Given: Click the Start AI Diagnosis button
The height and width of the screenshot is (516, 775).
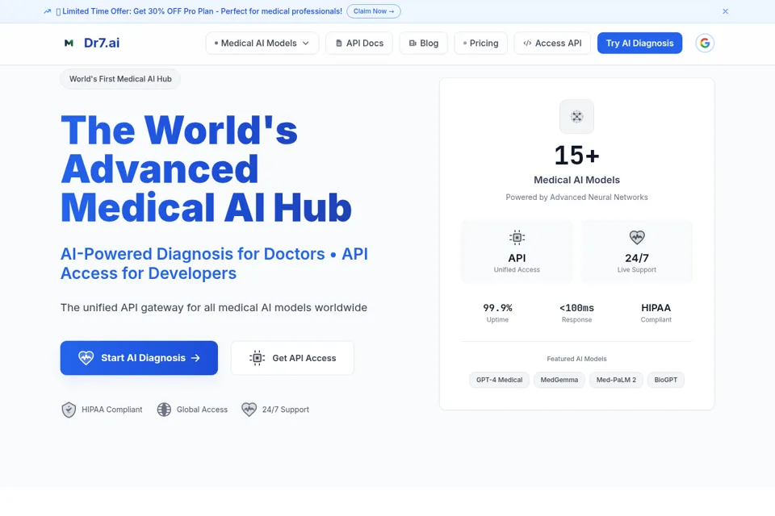Looking at the screenshot, I should [x=139, y=357].
